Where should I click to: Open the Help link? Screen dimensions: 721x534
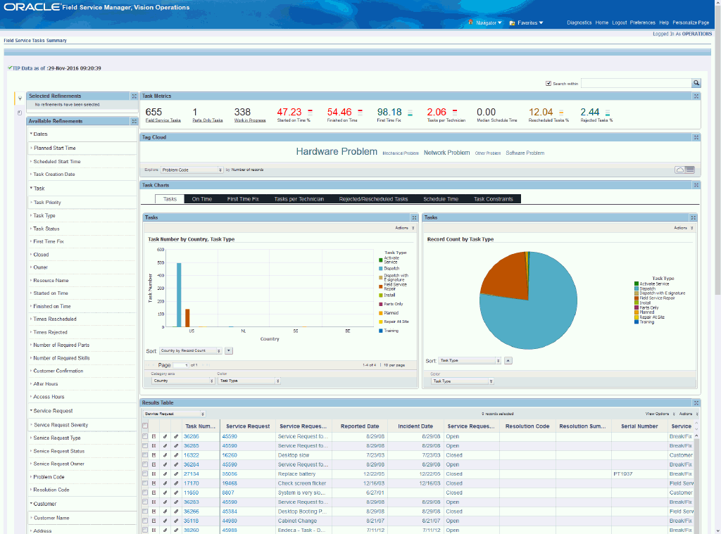663,23
